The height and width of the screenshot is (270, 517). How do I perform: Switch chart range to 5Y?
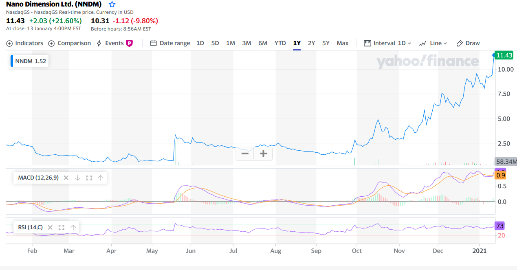coord(326,43)
